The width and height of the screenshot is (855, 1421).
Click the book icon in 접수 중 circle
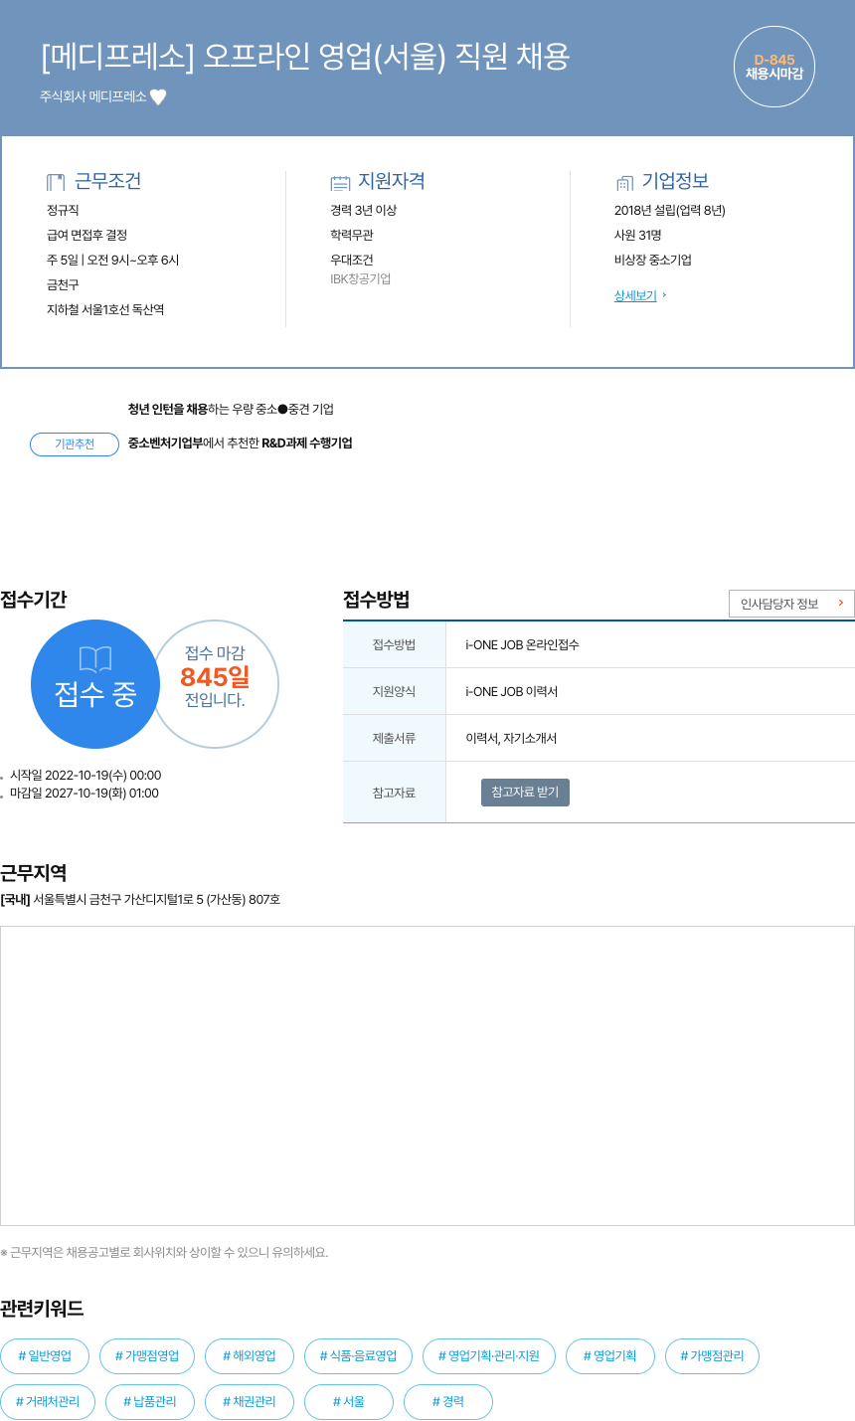pos(95,658)
